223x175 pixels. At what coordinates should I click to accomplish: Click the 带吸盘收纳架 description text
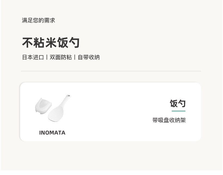point(169,120)
